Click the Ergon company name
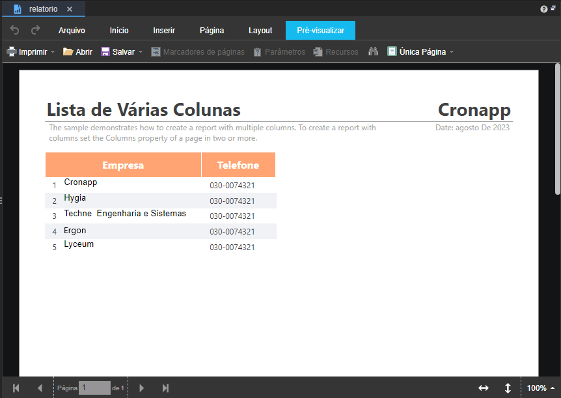The image size is (561, 398). point(75,231)
